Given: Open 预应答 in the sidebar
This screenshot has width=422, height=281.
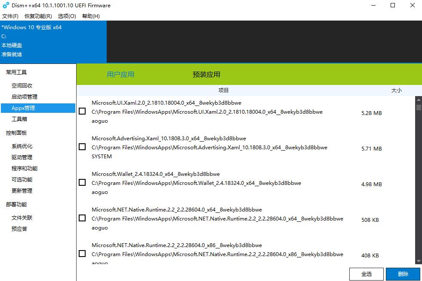Looking at the screenshot, I should coord(19,229).
